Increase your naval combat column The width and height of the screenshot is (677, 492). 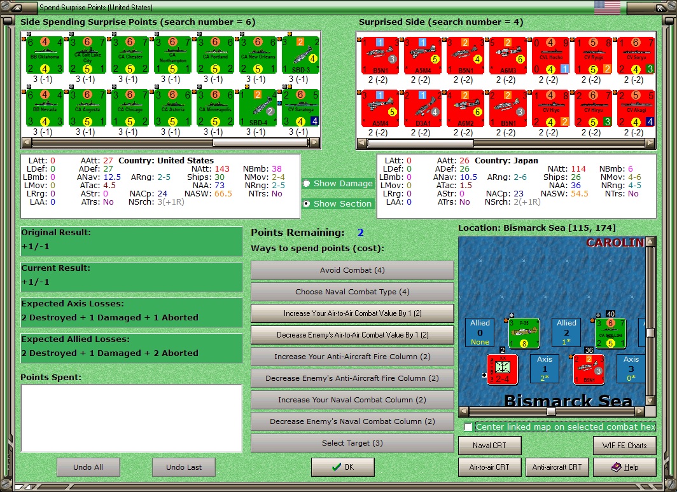point(352,400)
